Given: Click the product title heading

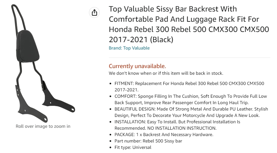Looking at the screenshot, I should point(189,24).
